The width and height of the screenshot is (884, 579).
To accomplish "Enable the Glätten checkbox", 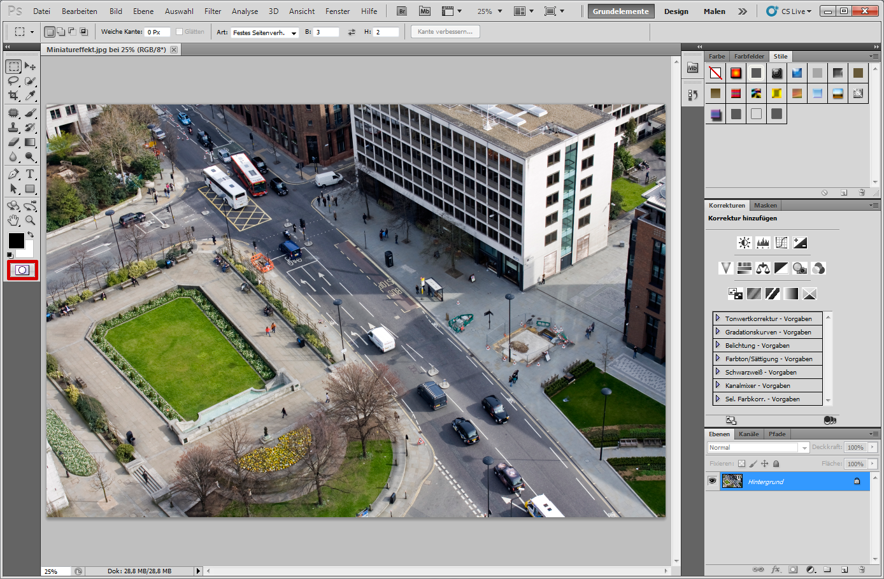I will point(179,32).
